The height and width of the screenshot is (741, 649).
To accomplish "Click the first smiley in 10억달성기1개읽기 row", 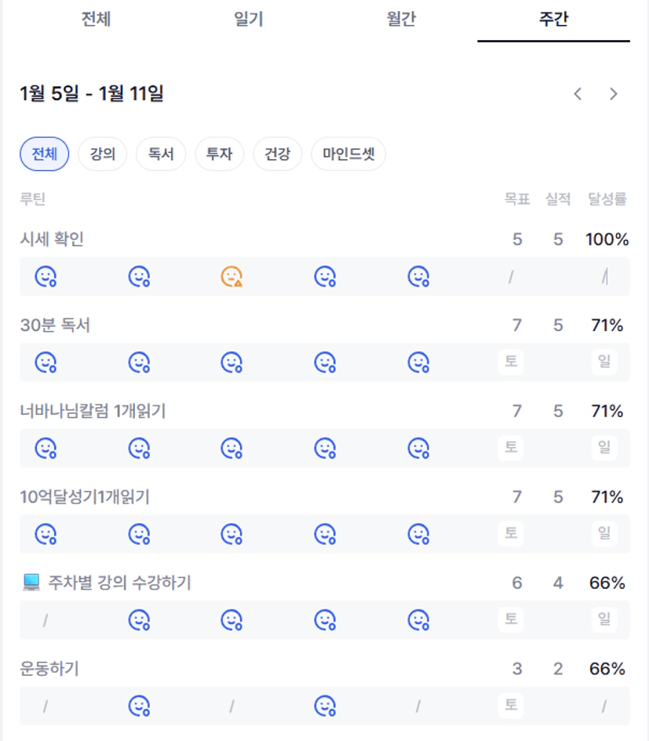I will click(x=46, y=534).
